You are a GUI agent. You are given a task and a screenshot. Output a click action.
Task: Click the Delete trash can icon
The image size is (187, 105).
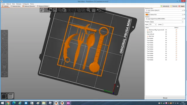point(51,10)
